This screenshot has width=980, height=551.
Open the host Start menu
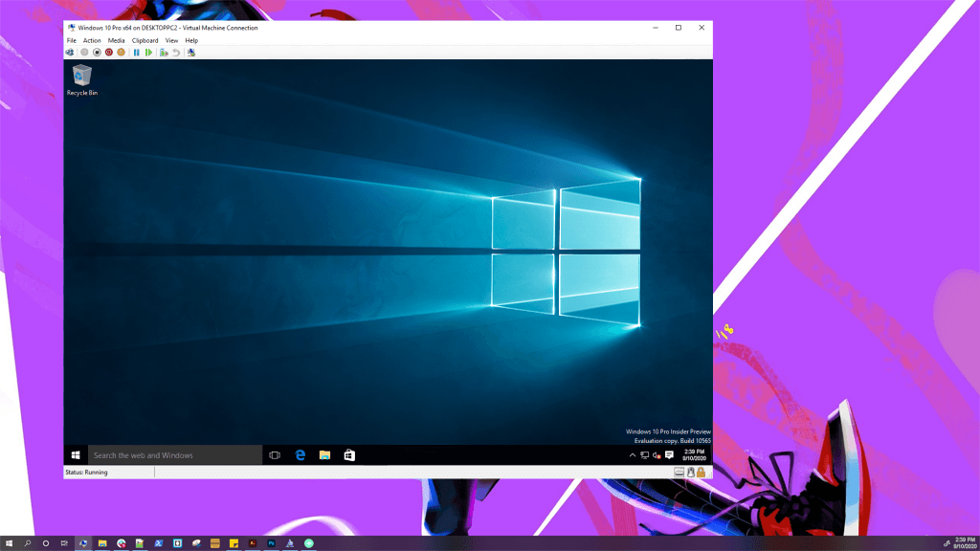point(9,543)
